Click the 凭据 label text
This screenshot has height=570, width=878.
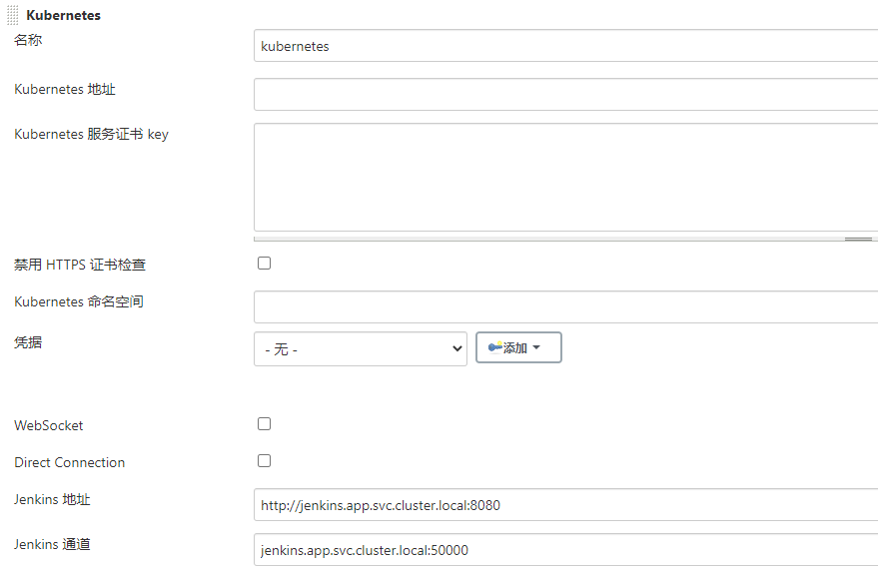click(x=28, y=342)
